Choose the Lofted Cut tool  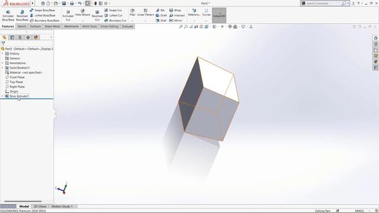pos(113,15)
